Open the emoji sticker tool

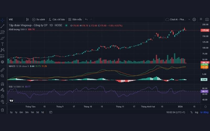pos(3,62)
